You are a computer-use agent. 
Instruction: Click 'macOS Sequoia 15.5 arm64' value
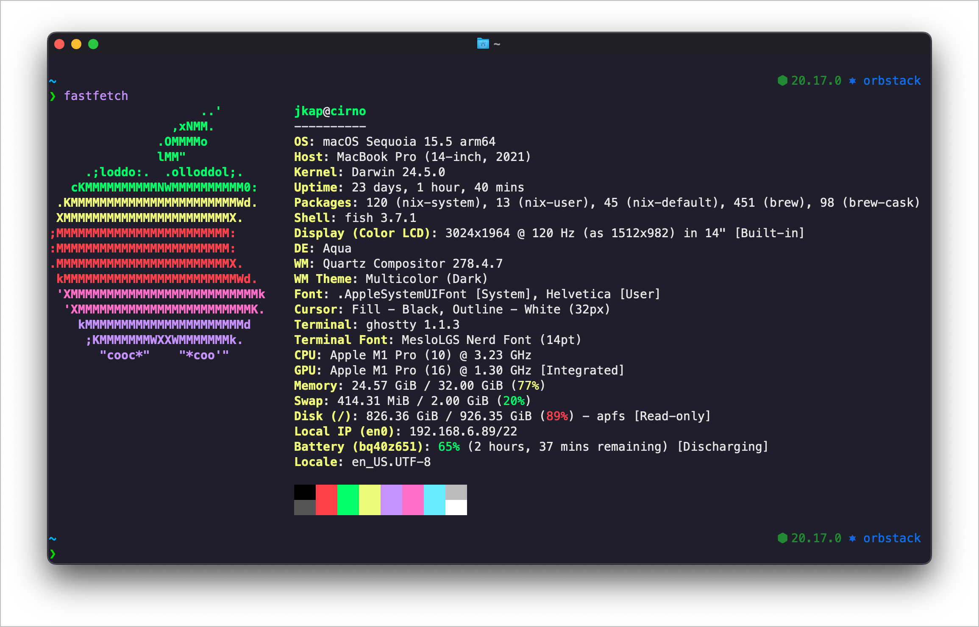[409, 142]
